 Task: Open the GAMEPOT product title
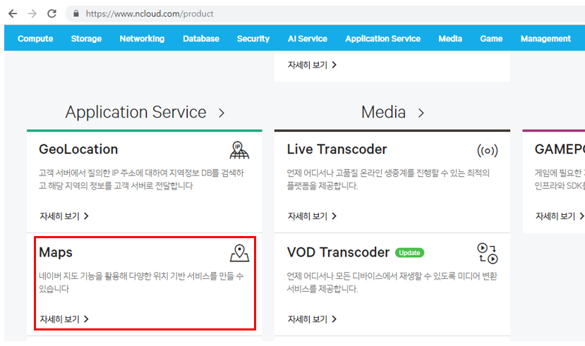560,149
